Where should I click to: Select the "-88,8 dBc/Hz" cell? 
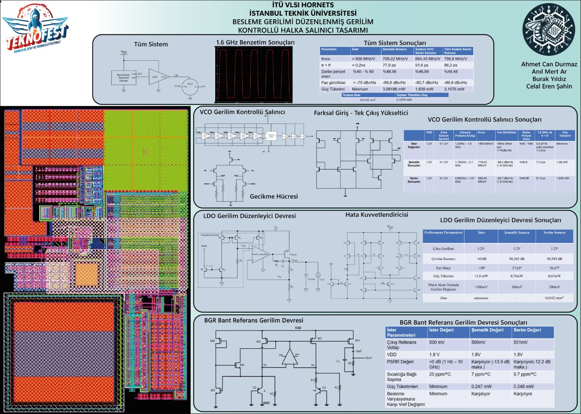[x=397, y=83]
